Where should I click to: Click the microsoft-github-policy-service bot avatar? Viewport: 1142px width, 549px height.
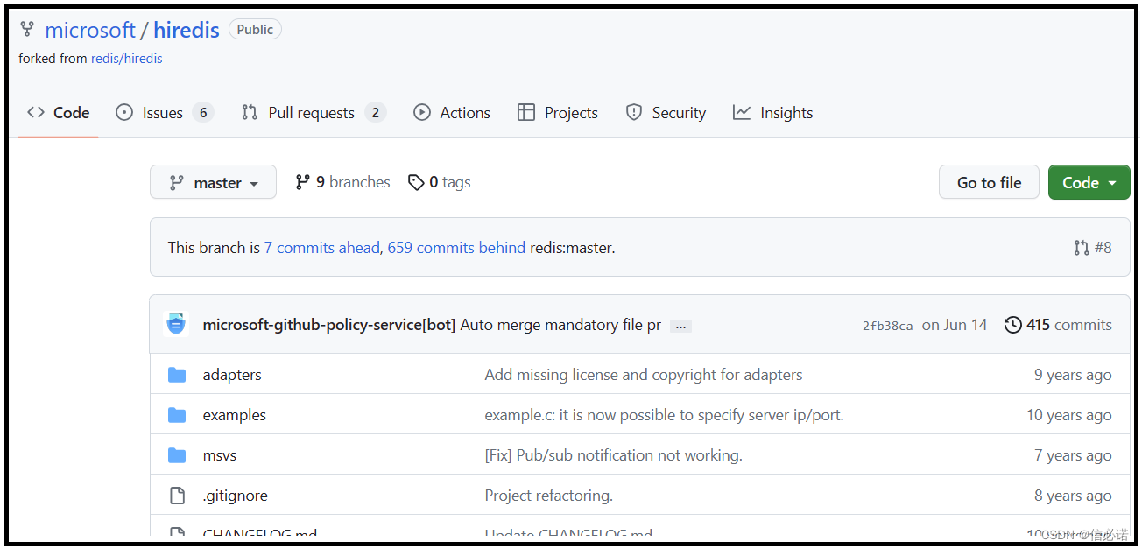coord(176,324)
